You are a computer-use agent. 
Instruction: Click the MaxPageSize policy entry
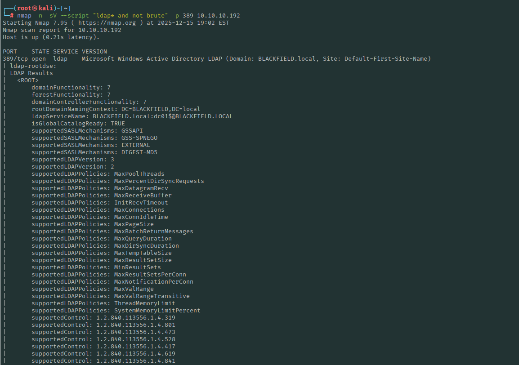[x=134, y=224]
